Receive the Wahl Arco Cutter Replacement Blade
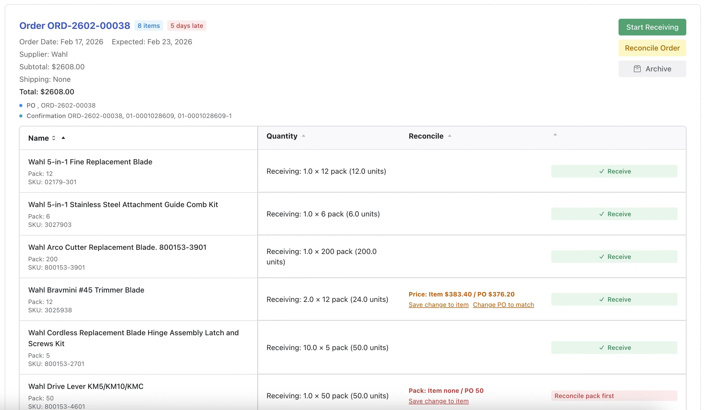 (614, 257)
